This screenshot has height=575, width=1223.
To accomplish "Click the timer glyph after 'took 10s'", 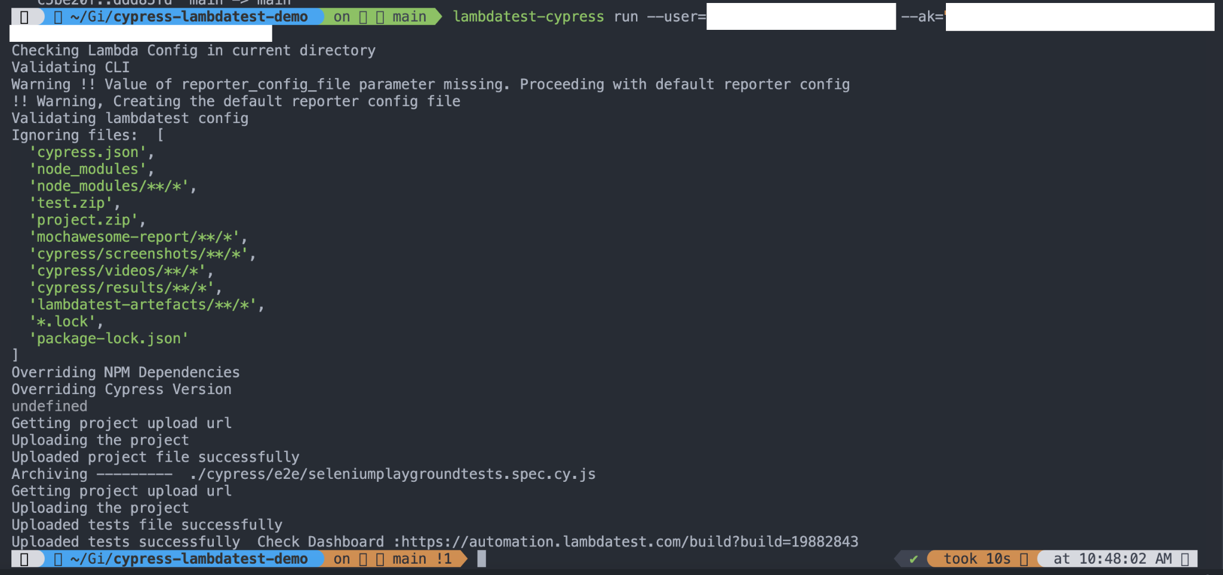I will click(x=1024, y=559).
